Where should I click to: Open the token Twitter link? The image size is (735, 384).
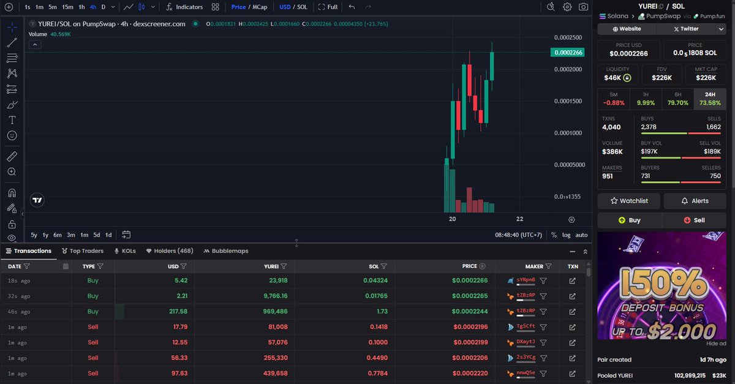pyautogui.click(x=685, y=29)
